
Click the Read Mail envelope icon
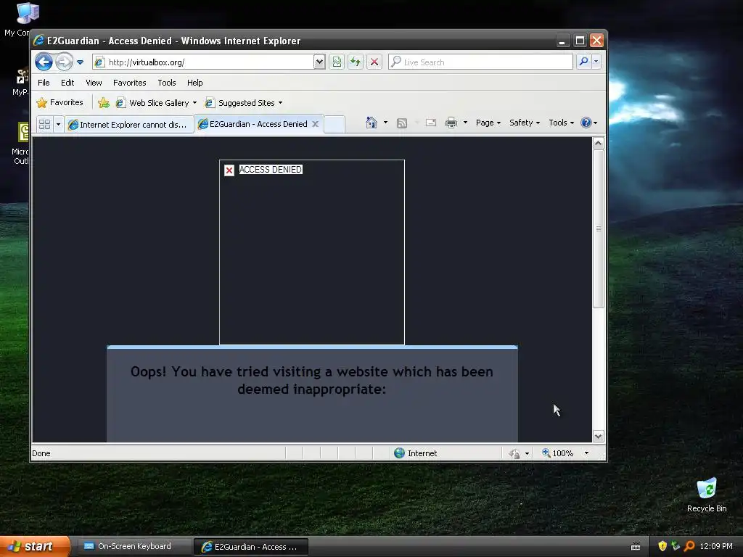pyautogui.click(x=431, y=123)
